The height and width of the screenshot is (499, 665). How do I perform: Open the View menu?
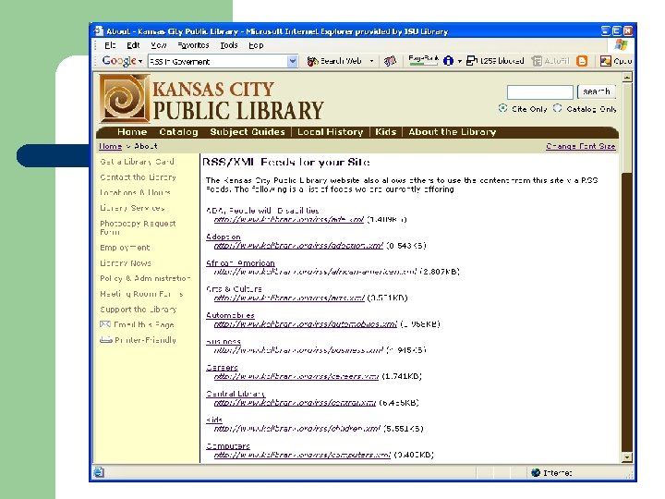click(x=159, y=45)
